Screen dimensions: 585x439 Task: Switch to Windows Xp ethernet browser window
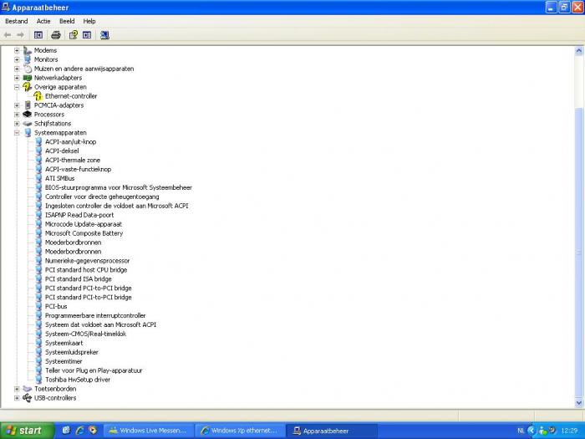pyautogui.click(x=241, y=431)
